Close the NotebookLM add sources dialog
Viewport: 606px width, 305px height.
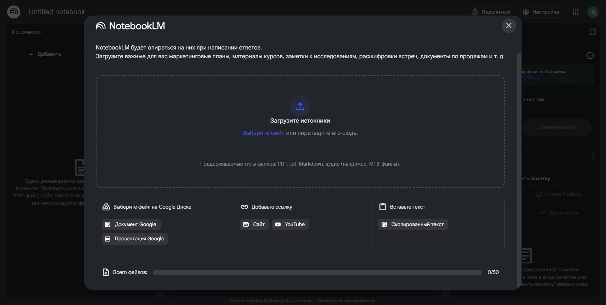click(509, 26)
